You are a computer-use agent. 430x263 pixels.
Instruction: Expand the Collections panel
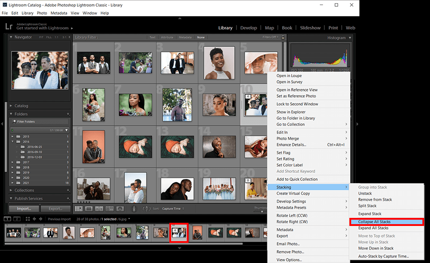pos(11,190)
